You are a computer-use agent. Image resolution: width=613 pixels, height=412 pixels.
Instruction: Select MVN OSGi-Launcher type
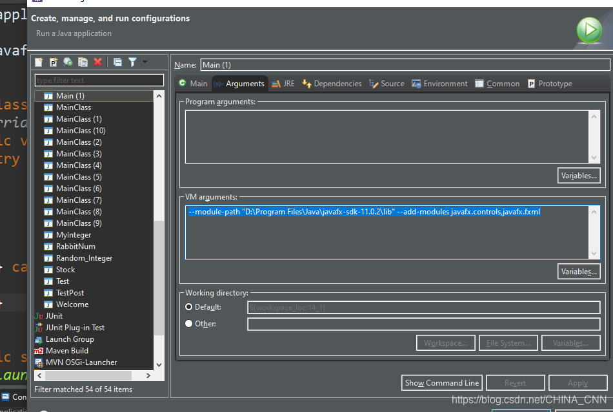81,362
